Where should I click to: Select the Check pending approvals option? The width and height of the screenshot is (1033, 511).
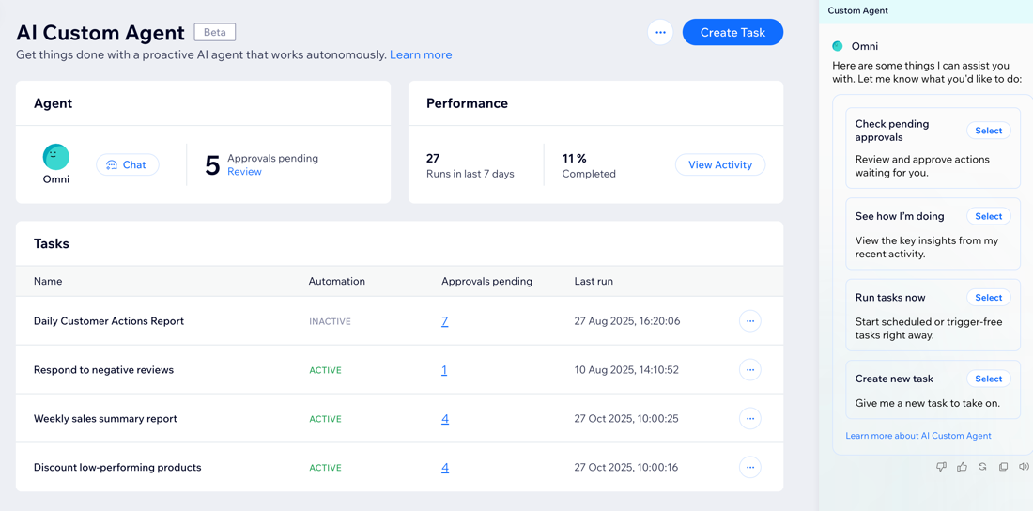coord(988,131)
